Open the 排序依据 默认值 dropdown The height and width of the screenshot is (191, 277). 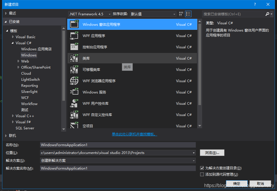click(153, 14)
